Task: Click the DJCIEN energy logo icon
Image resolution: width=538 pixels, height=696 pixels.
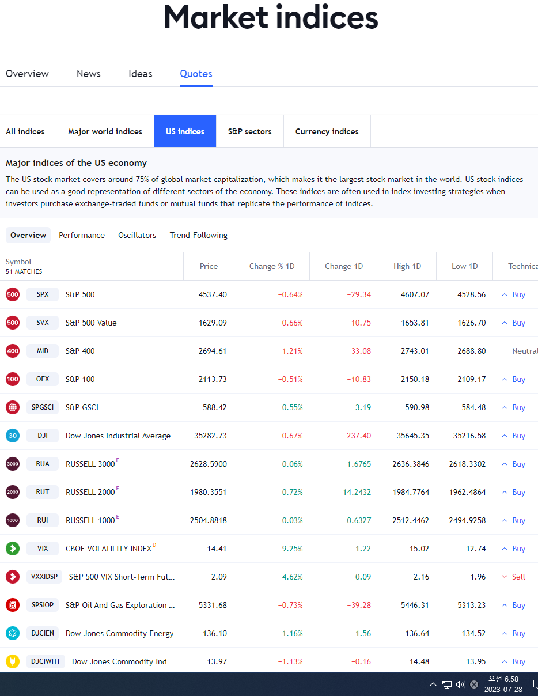Action: click(x=13, y=633)
